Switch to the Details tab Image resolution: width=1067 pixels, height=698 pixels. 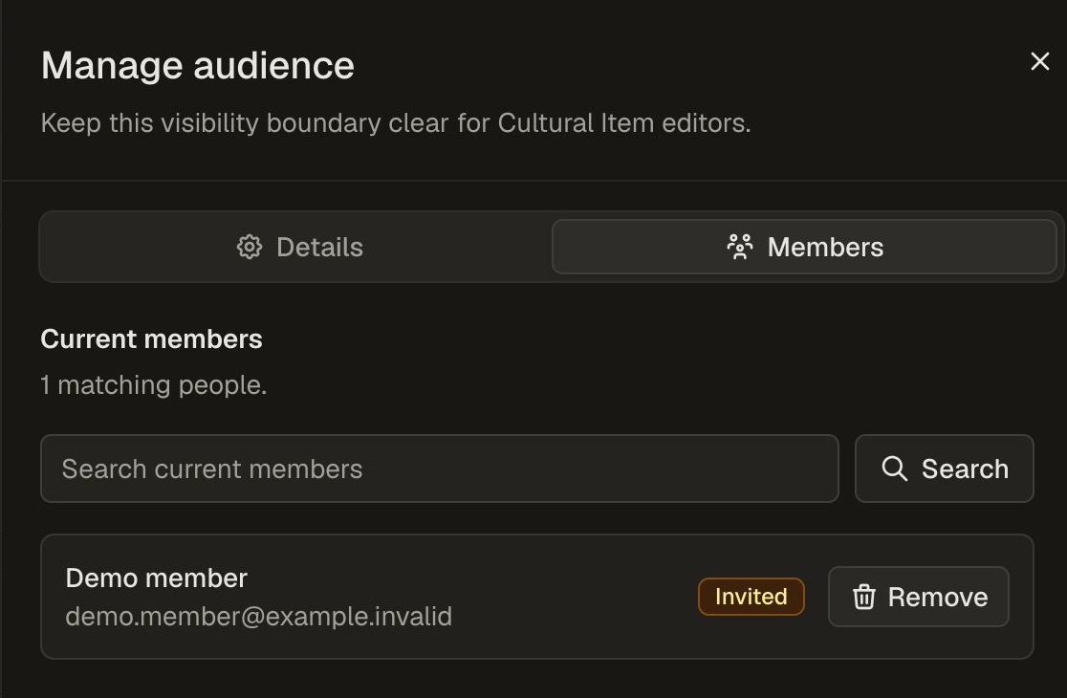click(x=299, y=247)
